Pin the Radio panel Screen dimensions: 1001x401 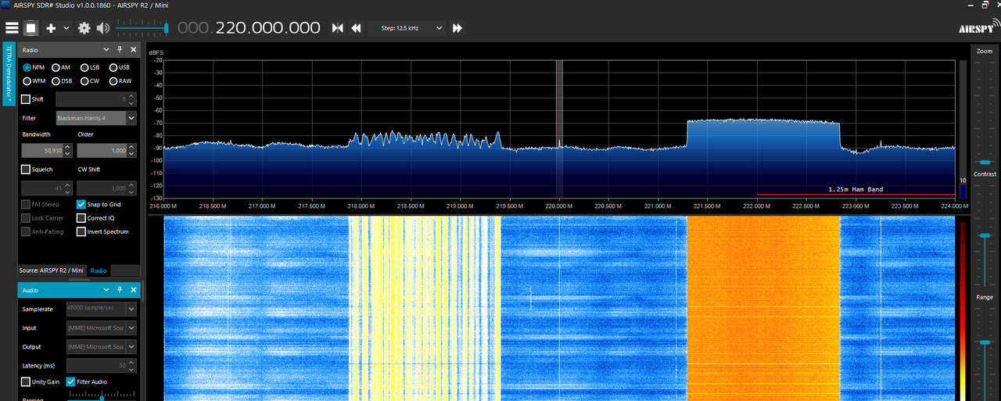click(120, 50)
